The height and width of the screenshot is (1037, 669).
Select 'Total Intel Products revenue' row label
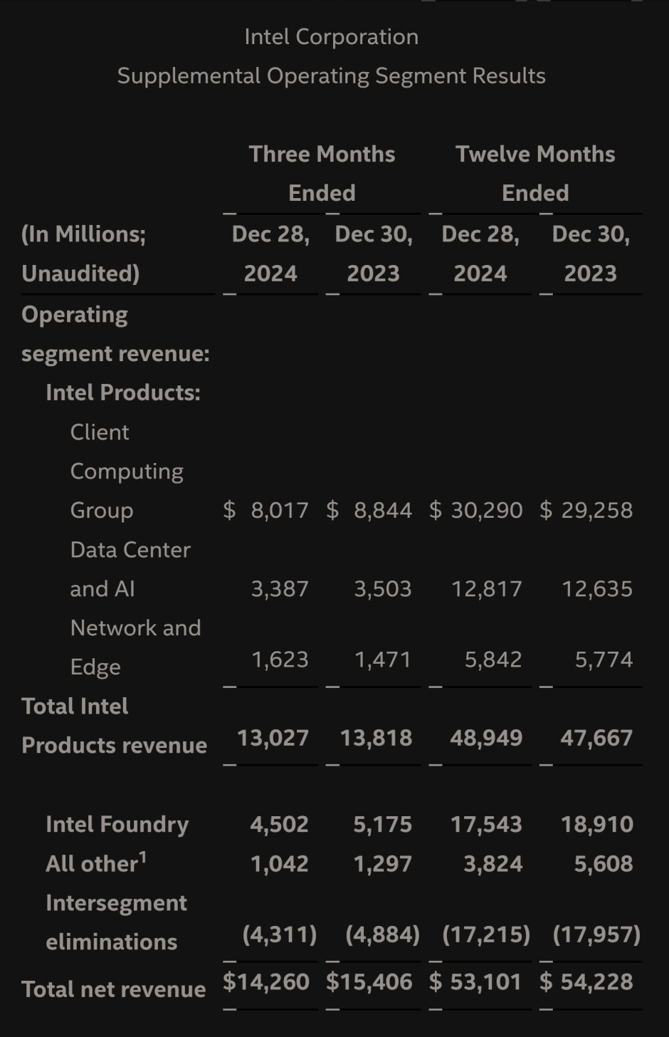114,726
